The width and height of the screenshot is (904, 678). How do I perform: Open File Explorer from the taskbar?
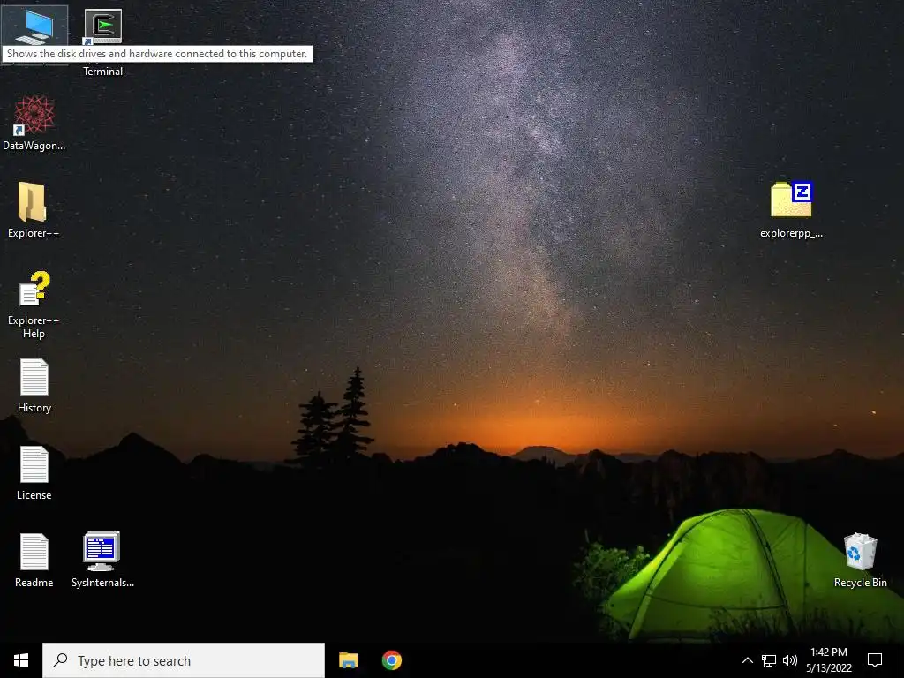pos(348,660)
